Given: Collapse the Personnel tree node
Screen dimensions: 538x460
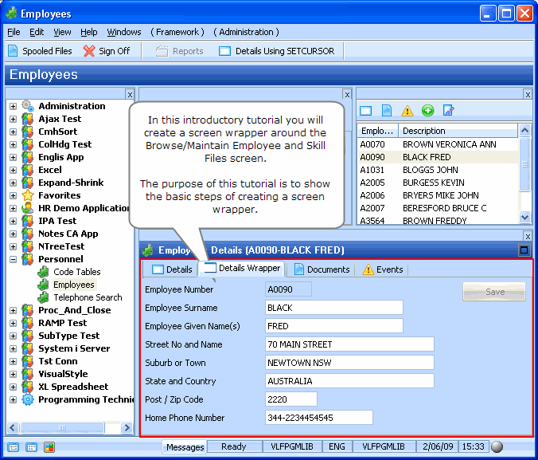Looking at the screenshot, I should pos(13,260).
